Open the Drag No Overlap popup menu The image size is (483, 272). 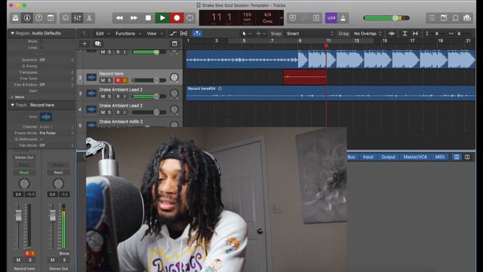point(368,33)
